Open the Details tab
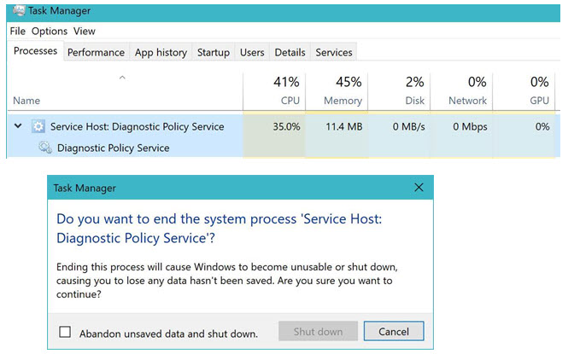 [290, 52]
